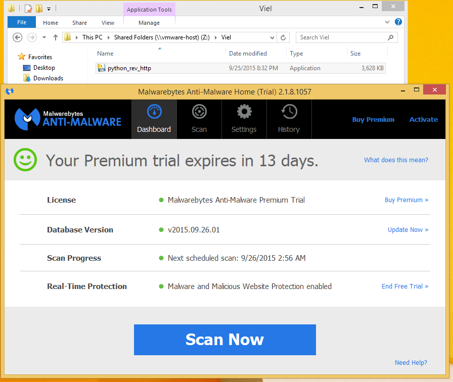Image resolution: width=453 pixels, height=382 pixels.
Task: Open the File menu in Explorer
Action: (x=22, y=22)
